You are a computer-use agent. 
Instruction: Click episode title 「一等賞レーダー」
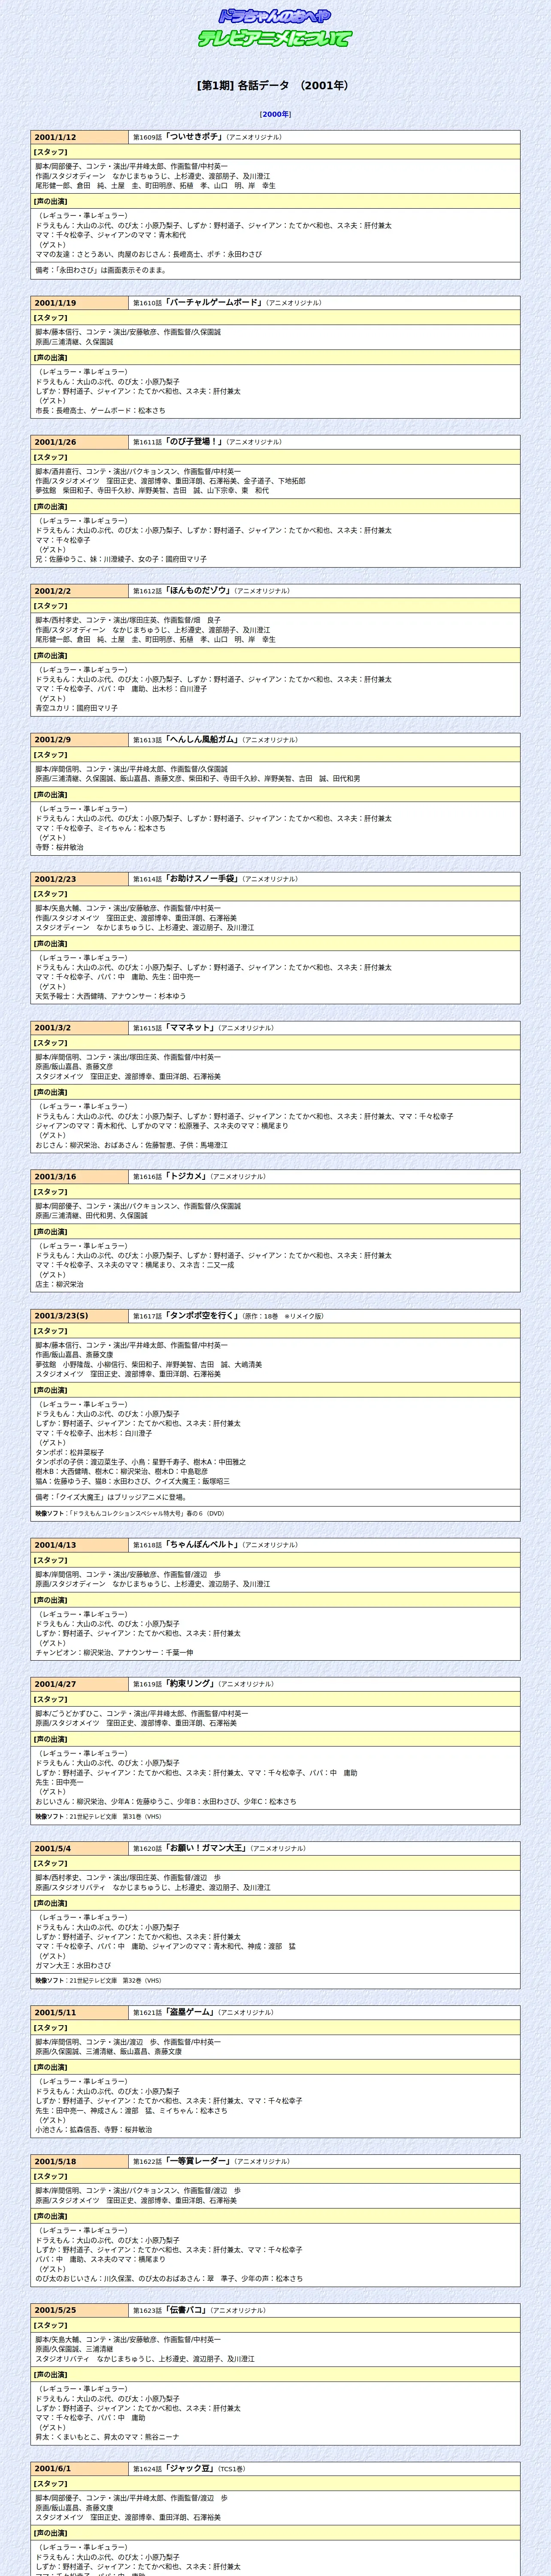198,2161
